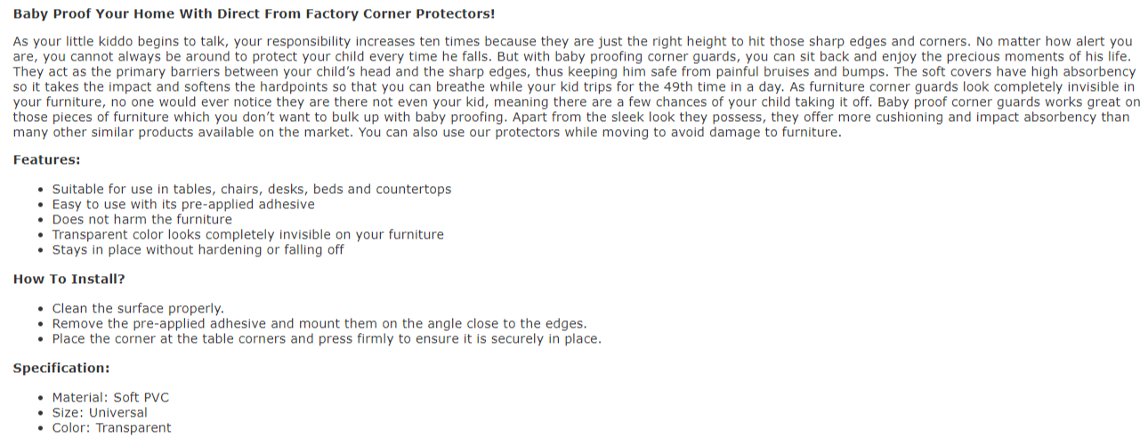Click 'Suitable for use in tables' bullet
Image resolution: width=1148 pixels, height=446 pixels.
click(x=252, y=190)
